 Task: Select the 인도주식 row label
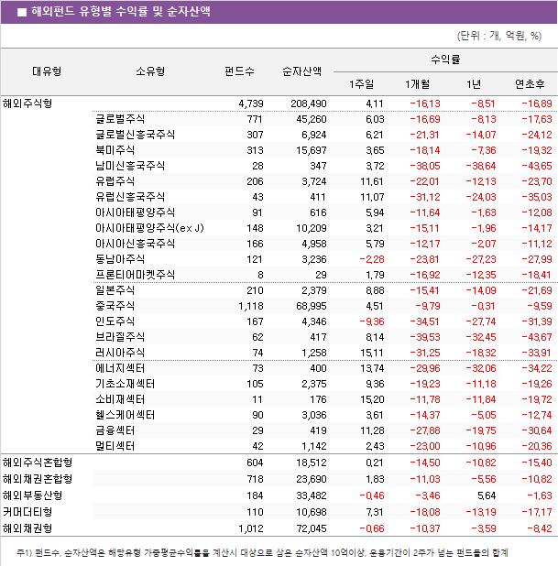pos(115,321)
